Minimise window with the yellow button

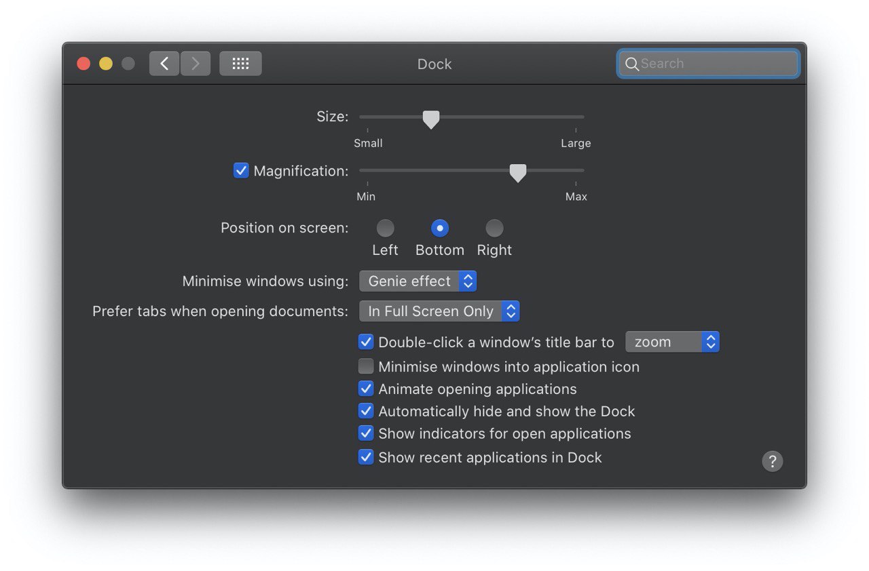click(x=106, y=64)
